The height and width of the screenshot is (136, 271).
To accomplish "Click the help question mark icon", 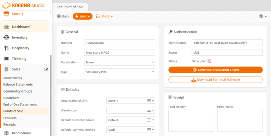I will tap(261, 16).
